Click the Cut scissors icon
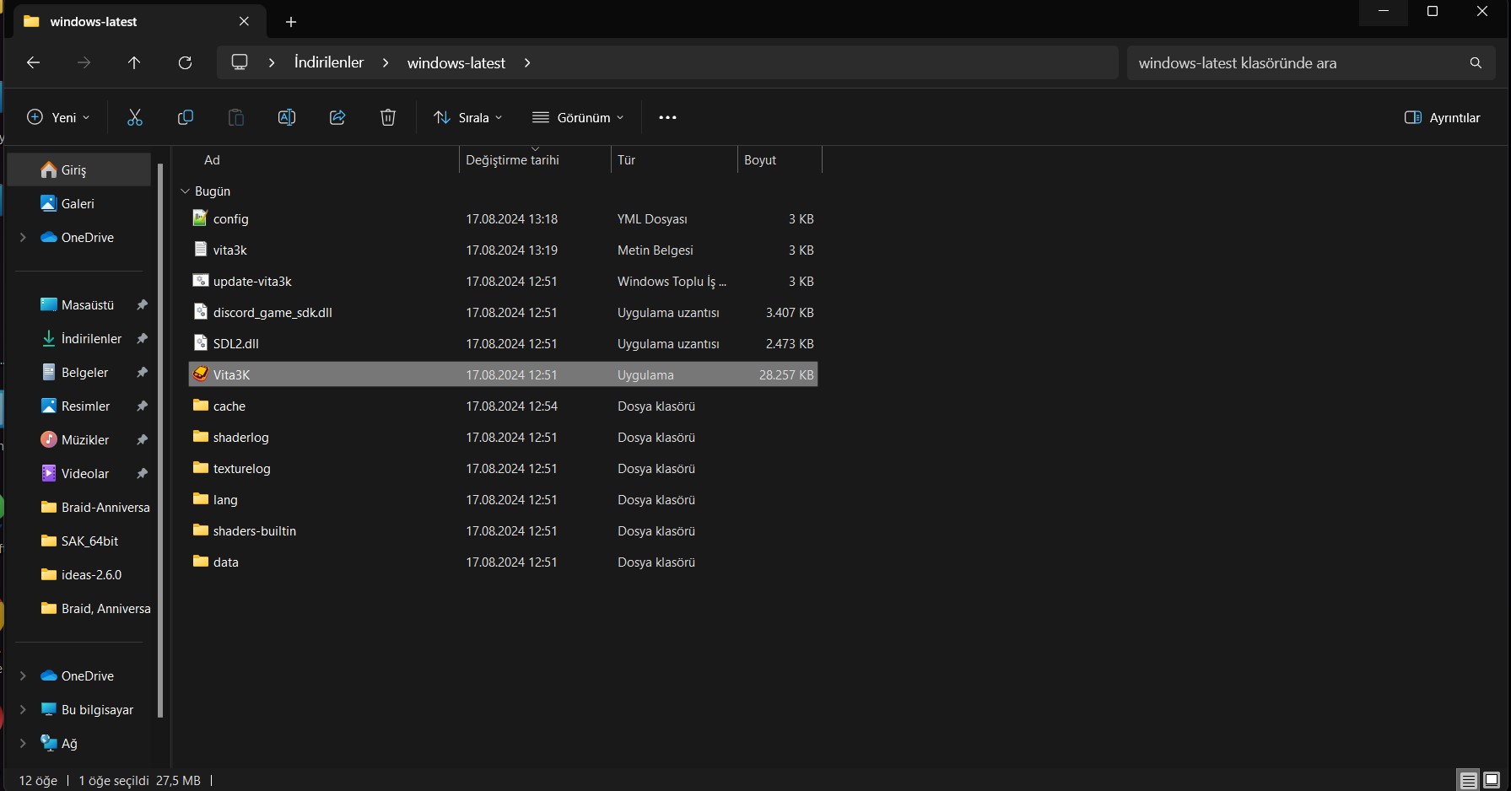This screenshot has height=791, width=1511. [135, 117]
